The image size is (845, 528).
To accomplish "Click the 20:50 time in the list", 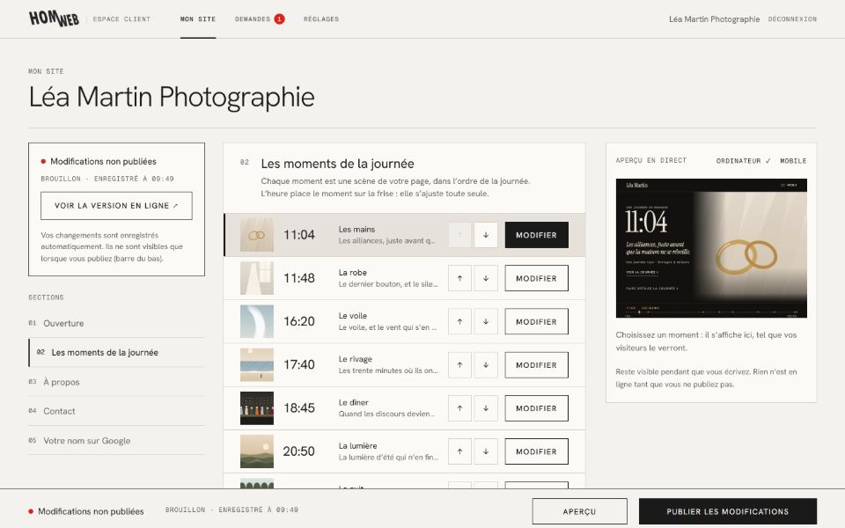I will [x=298, y=451].
